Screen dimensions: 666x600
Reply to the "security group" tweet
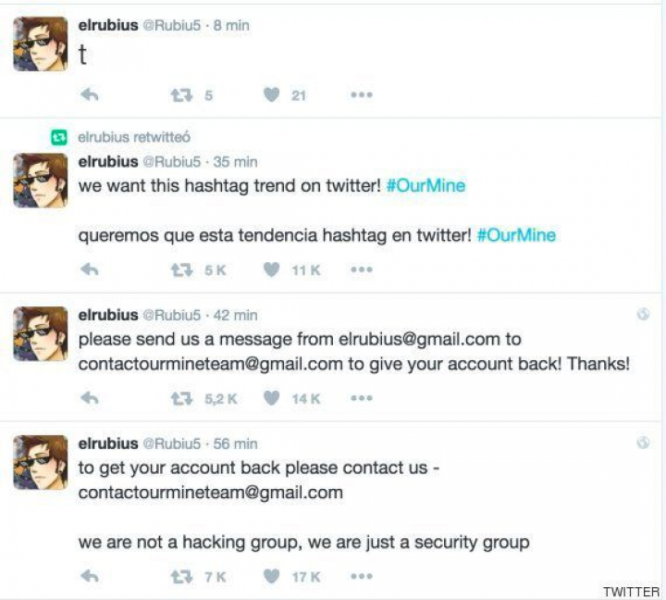pyautogui.click(x=90, y=576)
